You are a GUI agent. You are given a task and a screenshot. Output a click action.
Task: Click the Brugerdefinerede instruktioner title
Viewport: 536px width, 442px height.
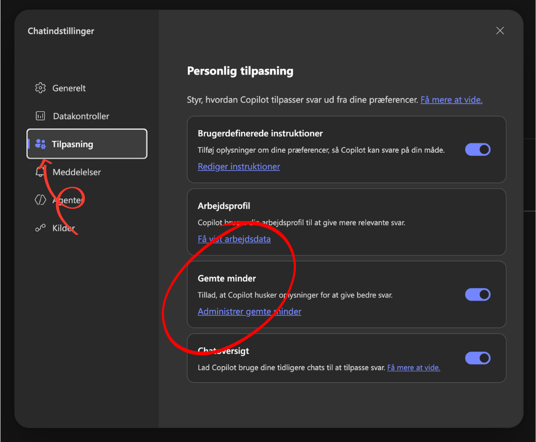coord(260,134)
